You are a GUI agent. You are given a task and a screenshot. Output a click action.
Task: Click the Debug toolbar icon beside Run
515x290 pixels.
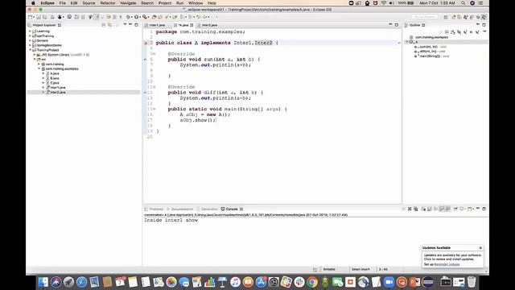pos(129,17)
